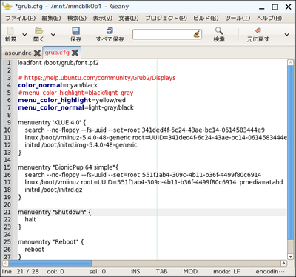Click the horizontal scrollbar thumb

tap(50, 263)
